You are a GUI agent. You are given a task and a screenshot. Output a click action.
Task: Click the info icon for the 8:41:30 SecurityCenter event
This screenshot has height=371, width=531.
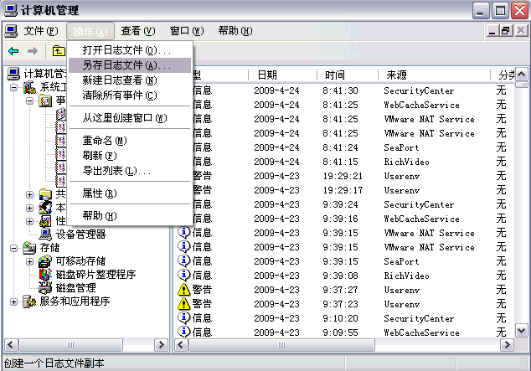(184, 90)
